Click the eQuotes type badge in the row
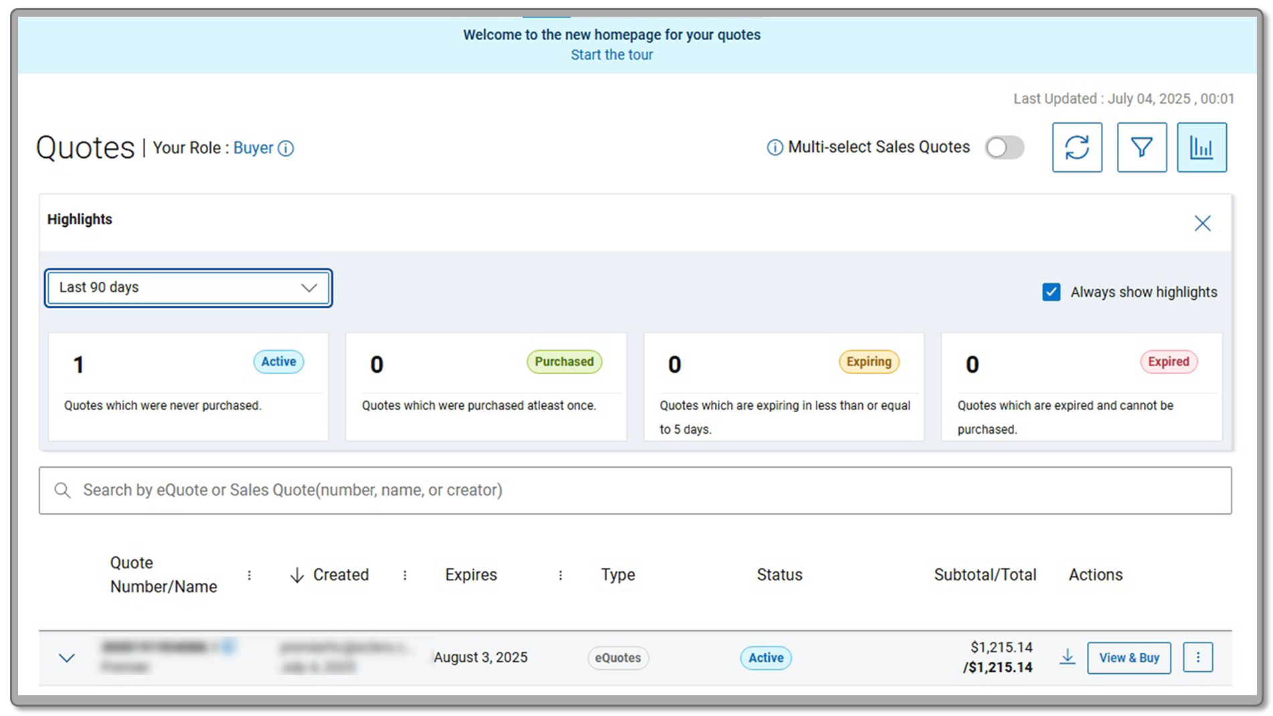This screenshot has height=716, width=1273. [x=618, y=658]
